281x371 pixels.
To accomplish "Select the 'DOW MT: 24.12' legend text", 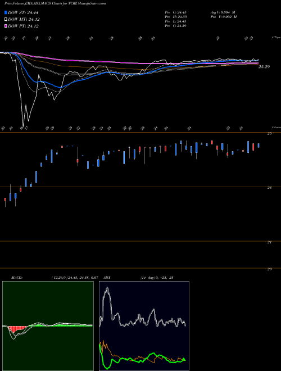I will (x=24, y=20).
